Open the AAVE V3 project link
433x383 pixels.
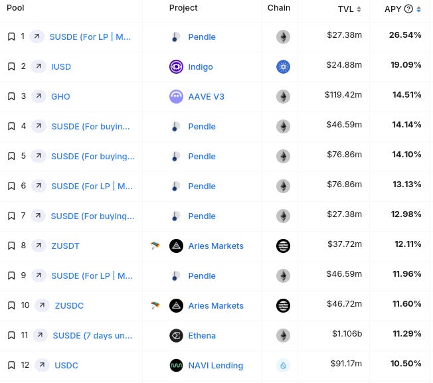(206, 96)
